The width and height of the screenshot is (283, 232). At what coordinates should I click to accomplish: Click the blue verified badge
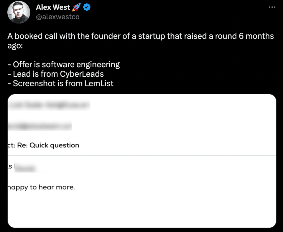click(87, 7)
